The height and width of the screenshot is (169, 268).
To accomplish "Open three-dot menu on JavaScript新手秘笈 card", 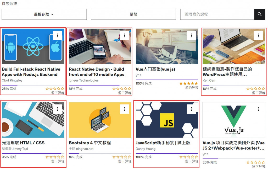I will pos(191,109).
